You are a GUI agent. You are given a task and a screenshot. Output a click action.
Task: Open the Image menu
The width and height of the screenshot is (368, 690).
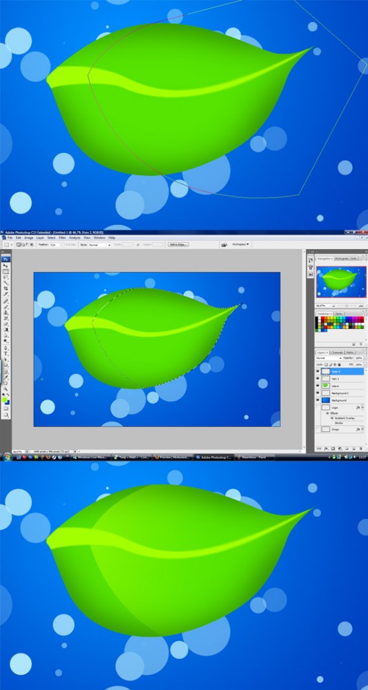(x=28, y=237)
